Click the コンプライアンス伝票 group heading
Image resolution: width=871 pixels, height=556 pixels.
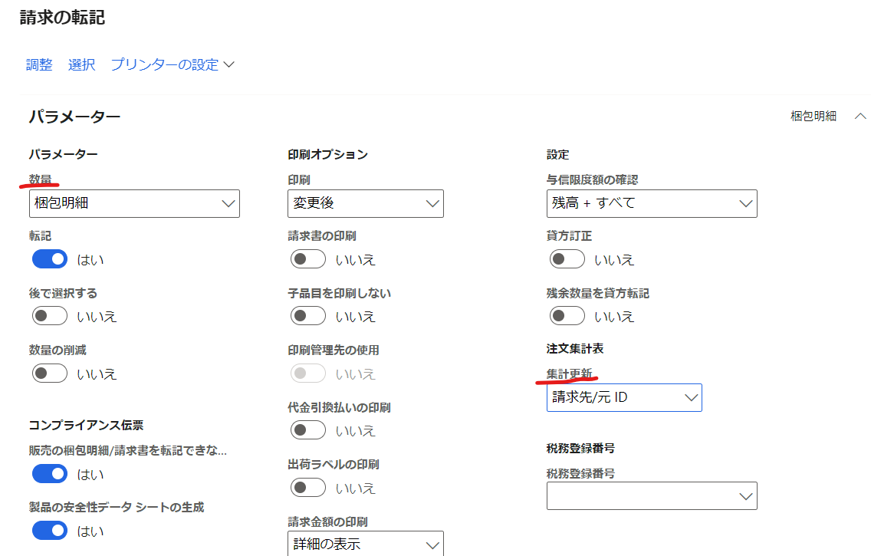point(86,425)
